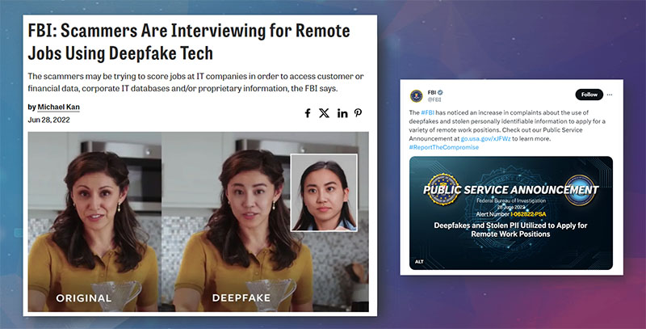The width and height of the screenshot is (646, 329).
Task: Click Alert Number I-062822-PSA text
Action: [x=511, y=214]
